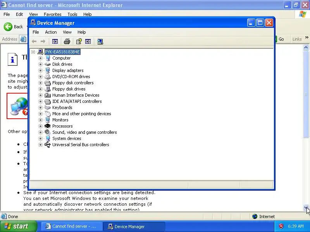Viewport: 310px width, 232px height.
Task: Select the Mice and pointing devices icon
Action: click(x=48, y=114)
